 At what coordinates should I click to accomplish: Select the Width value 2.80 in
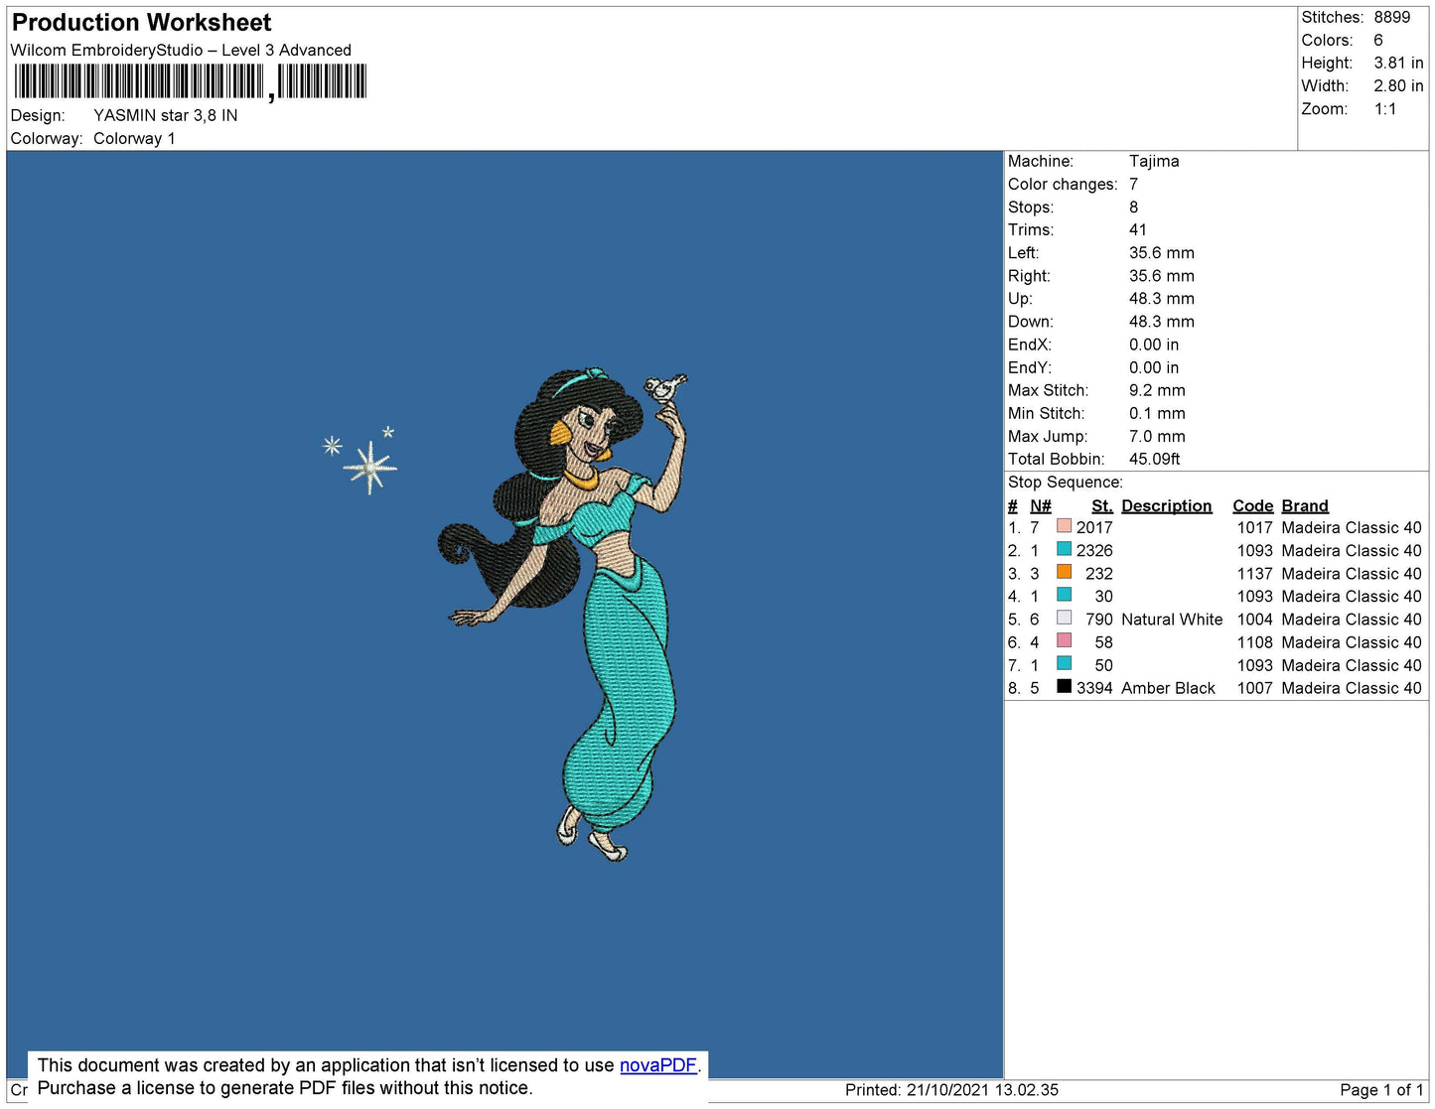[1399, 85]
